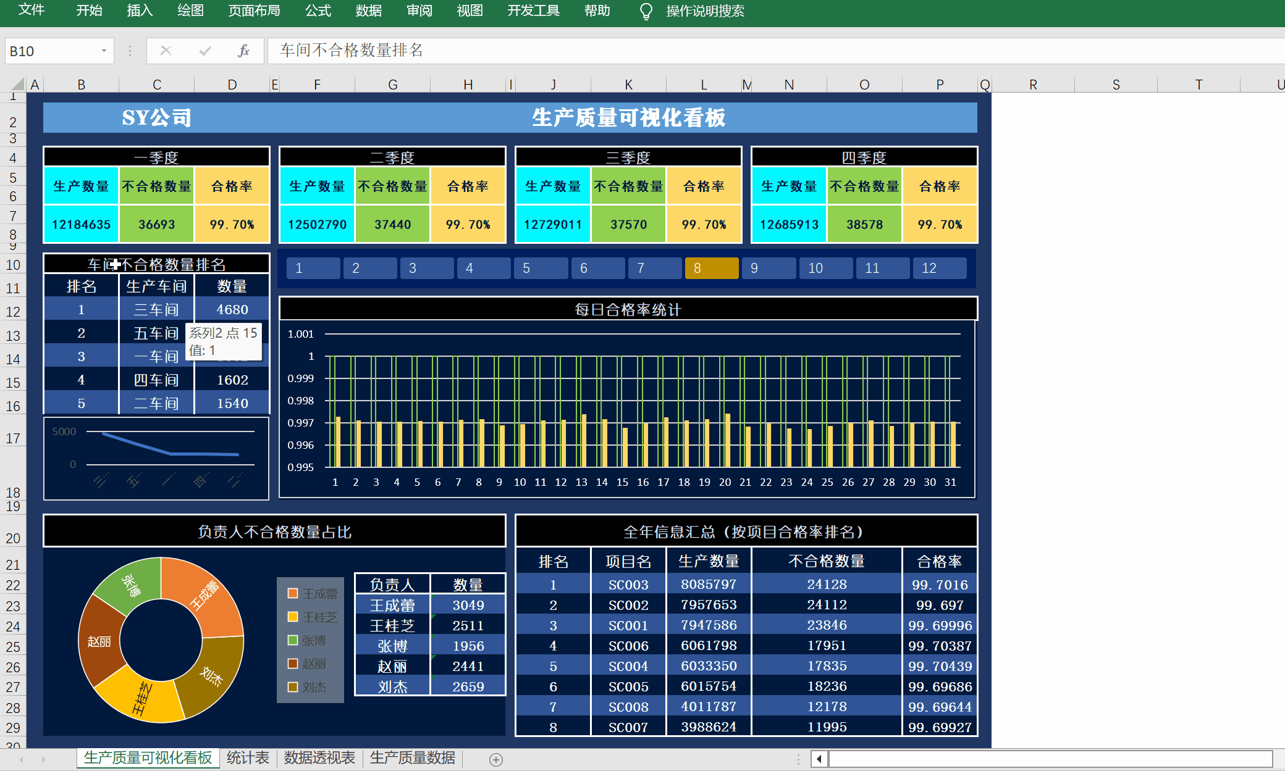The width and height of the screenshot is (1285, 771).
Task: Select month 1 slicer button
Action: point(313,268)
